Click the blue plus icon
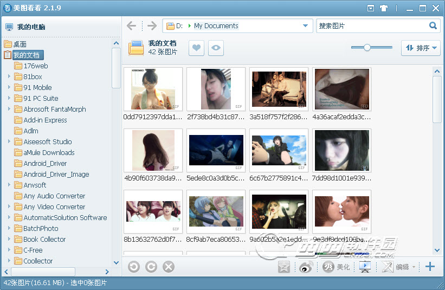 pyautogui.click(x=430, y=266)
